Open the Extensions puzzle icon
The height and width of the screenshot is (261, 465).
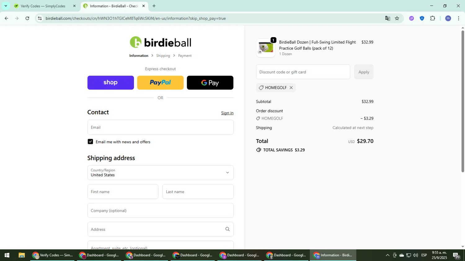coord(433,18)
